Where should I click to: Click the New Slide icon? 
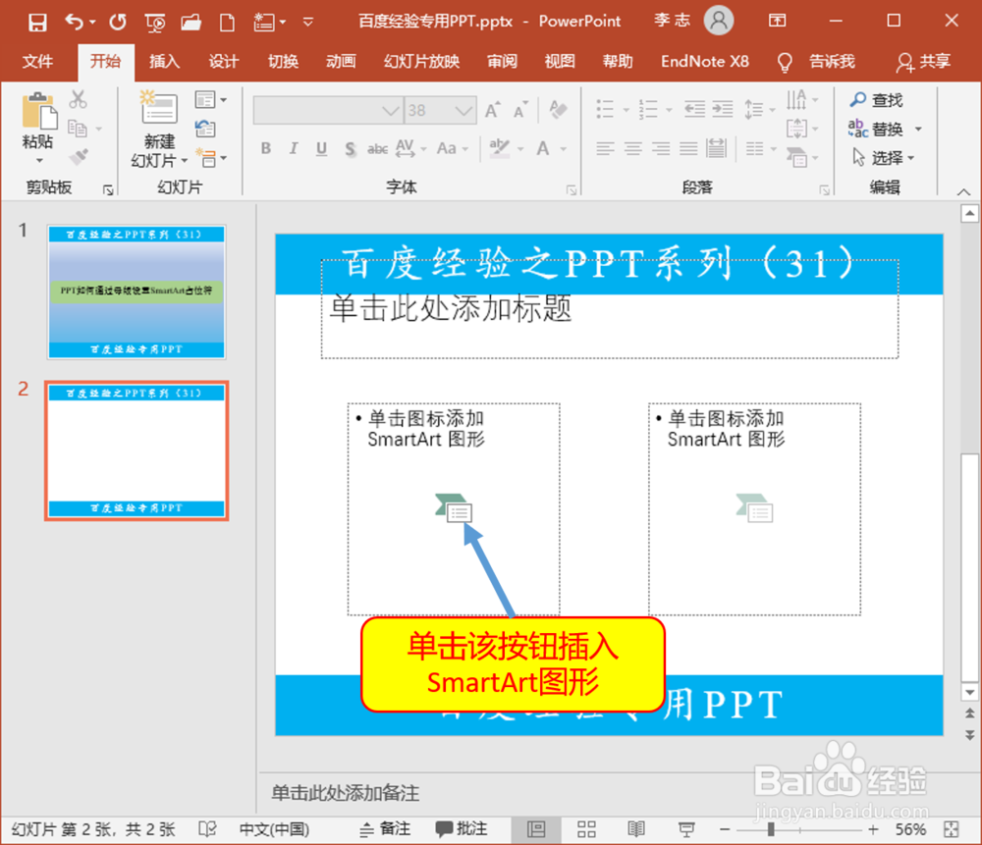[x=159, y=107]
